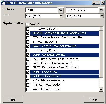This screenshot has height=104, width=106.
Task: Minimize the Item Sales Information window
Action: click(94, 3)
